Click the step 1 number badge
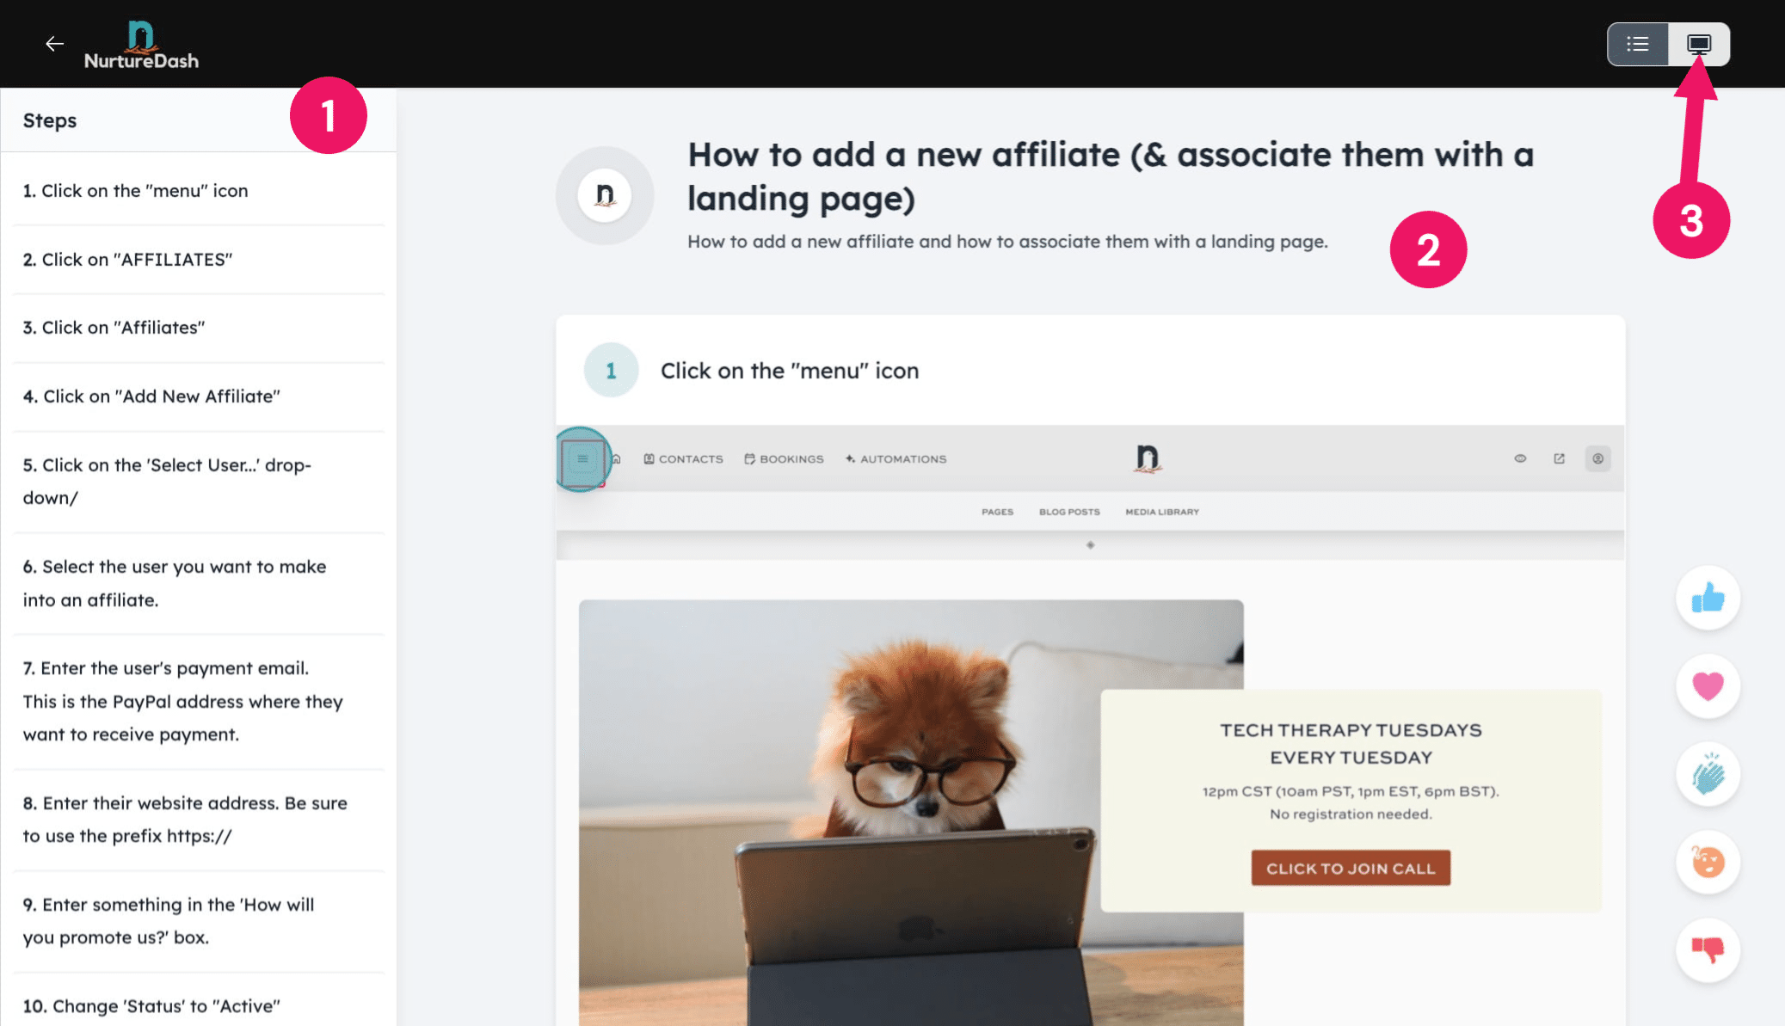The image size is (1785, 1026). pos(611,371)
